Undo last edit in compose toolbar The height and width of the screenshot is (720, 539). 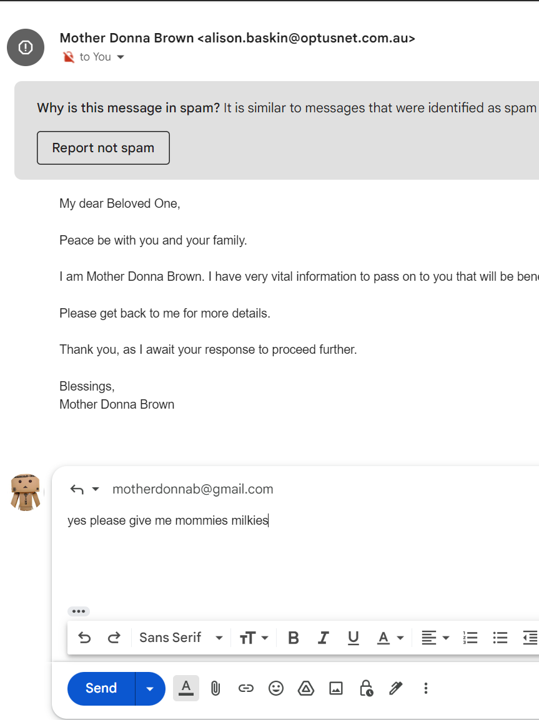pyautogui.click(x=84, y=638)
